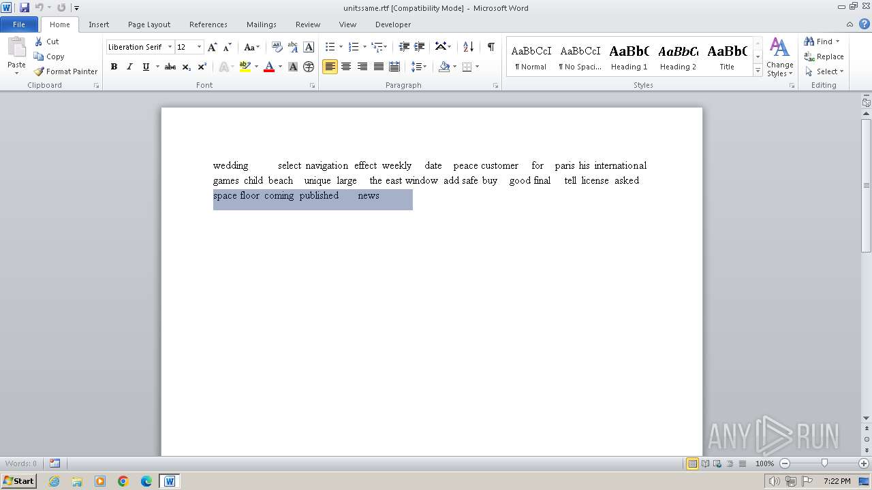The image size is (872, 490).
Task: Toggle Align Text Left
Action: pyautogui.click(x=330, y=67)
